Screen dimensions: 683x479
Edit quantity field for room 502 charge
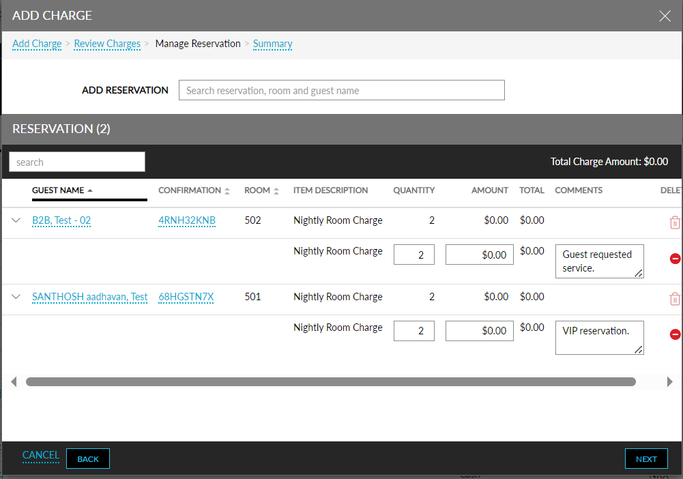(413, 255)
